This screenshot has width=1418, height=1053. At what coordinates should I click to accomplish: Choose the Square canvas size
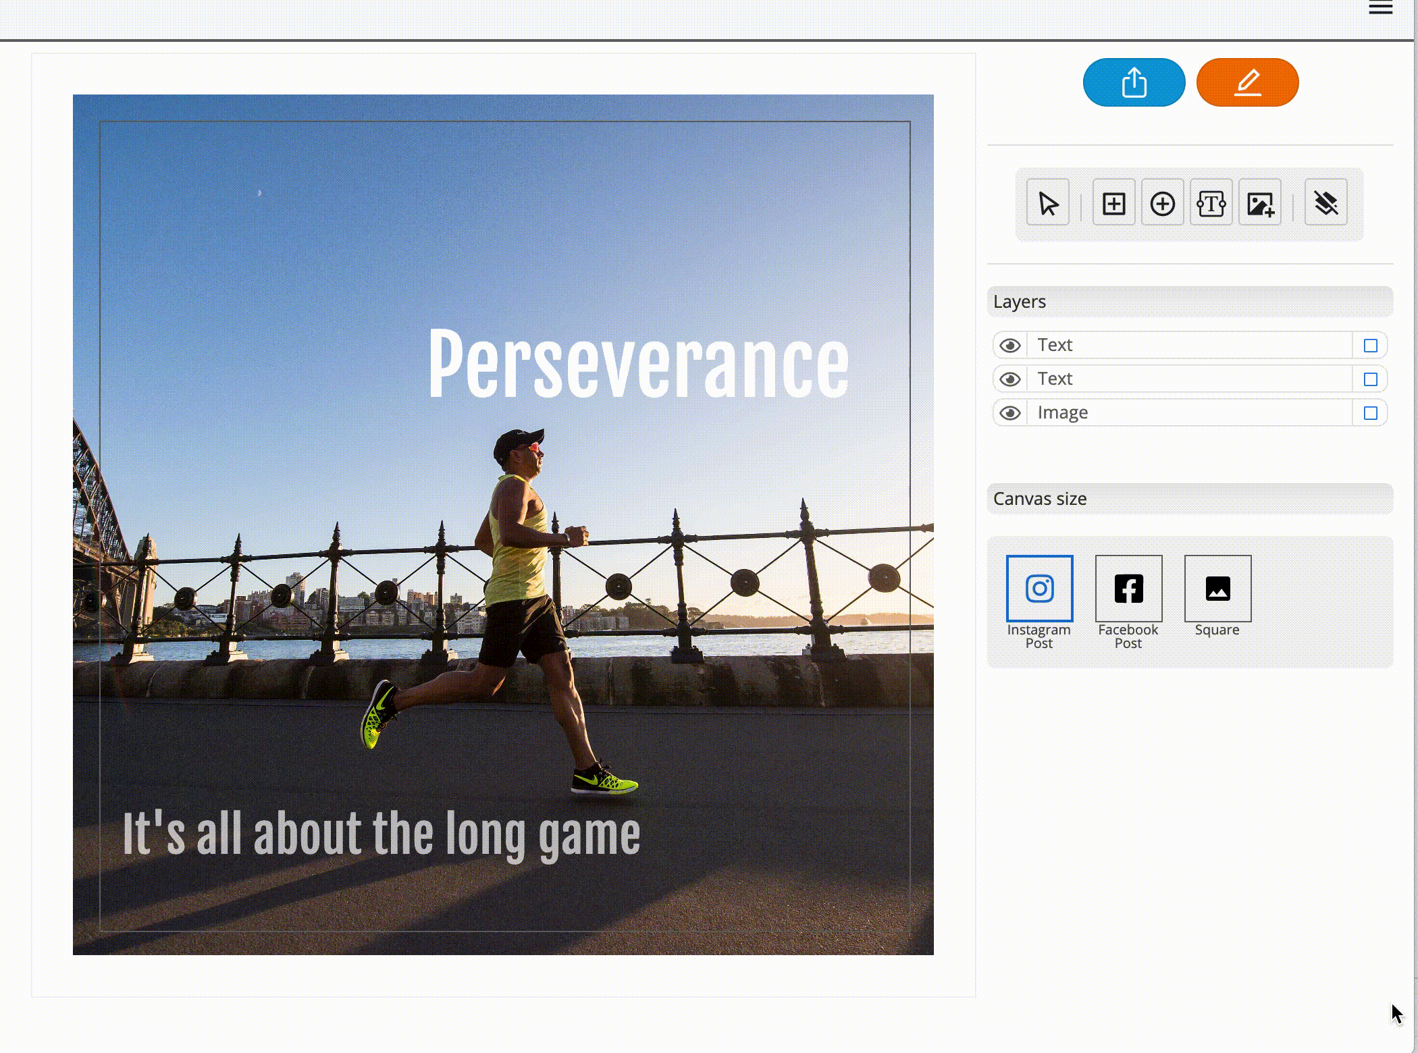pos(1217,589)
